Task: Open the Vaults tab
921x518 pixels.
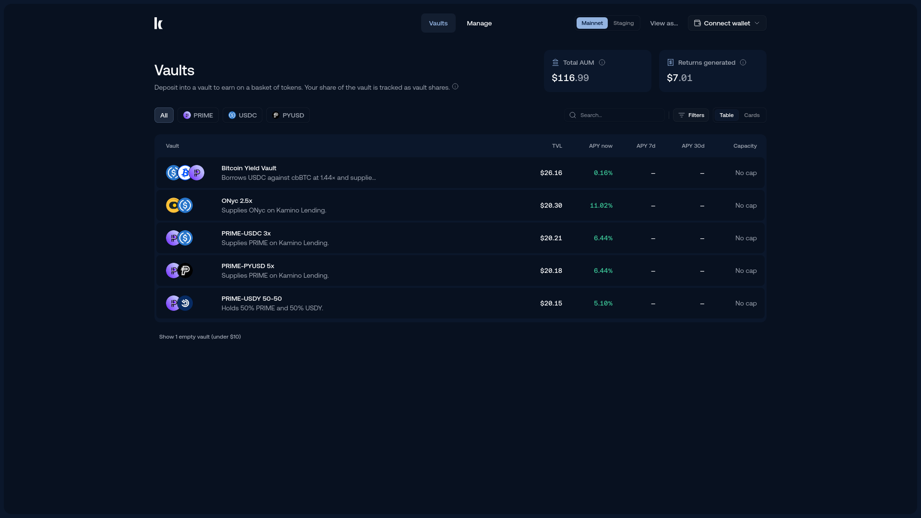Action: coord(438,23)
